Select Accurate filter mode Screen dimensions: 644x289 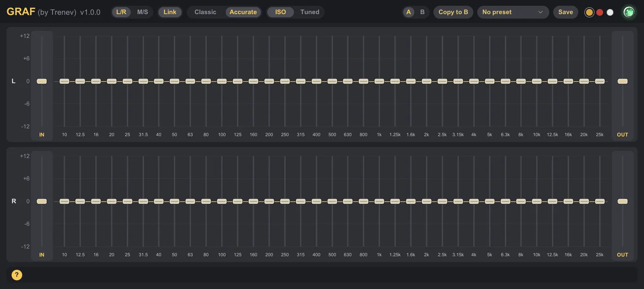pyautogui.click(x=243, y=12)
